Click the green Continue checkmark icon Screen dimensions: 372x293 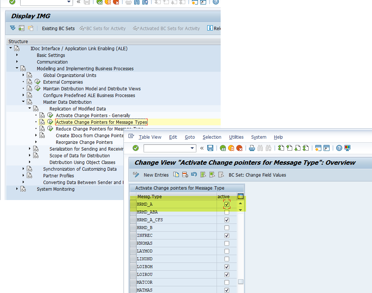pos(135,148)
